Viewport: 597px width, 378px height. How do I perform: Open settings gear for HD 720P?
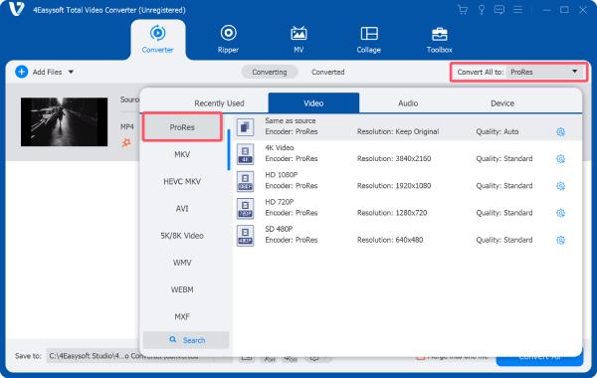click(560, 213)
